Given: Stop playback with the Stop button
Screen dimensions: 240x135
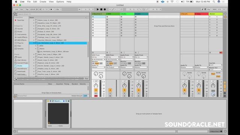Looking at the screenshot, I should pyautogui.click(x=101, y=9).
